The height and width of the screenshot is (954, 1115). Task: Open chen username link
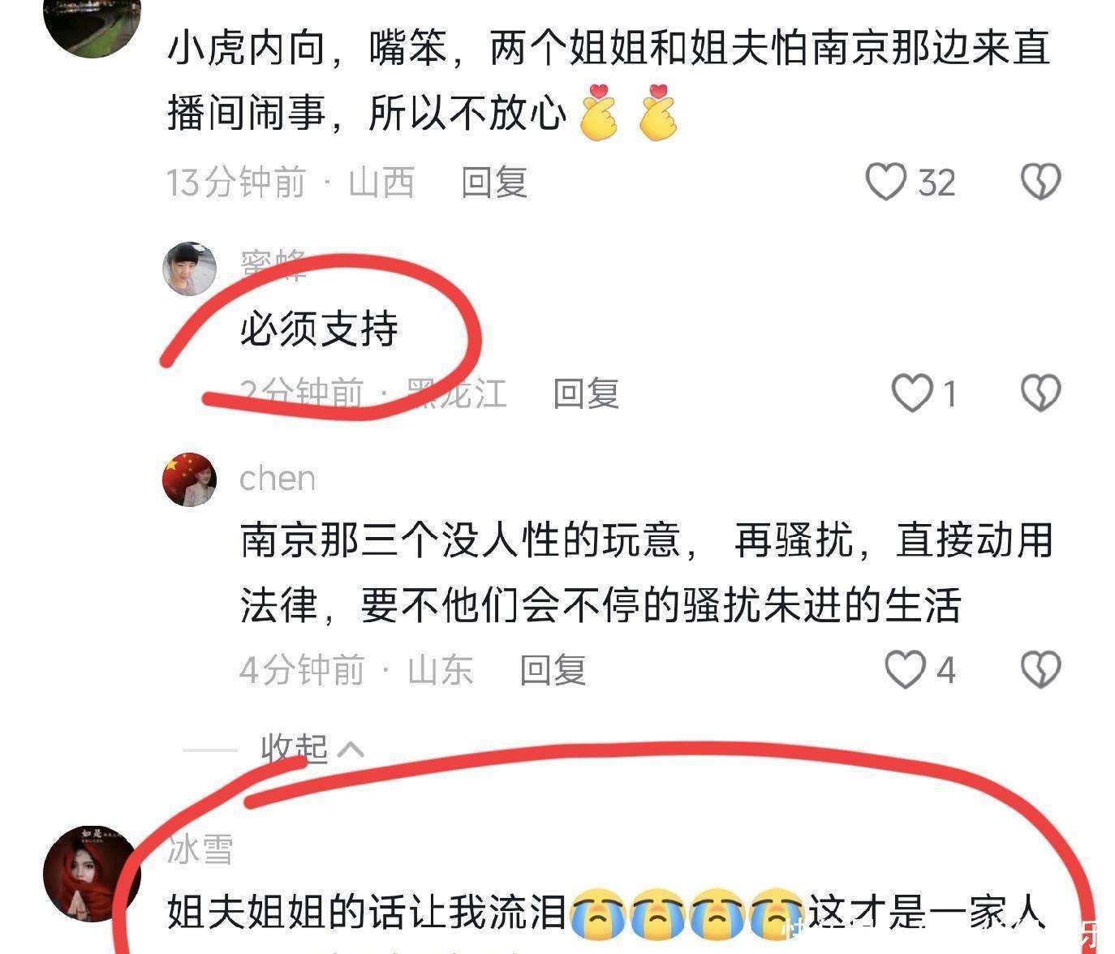(278, 479)
